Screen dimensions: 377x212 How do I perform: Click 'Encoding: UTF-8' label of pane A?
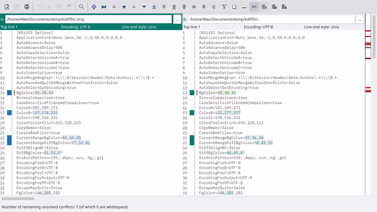point(76,27)
